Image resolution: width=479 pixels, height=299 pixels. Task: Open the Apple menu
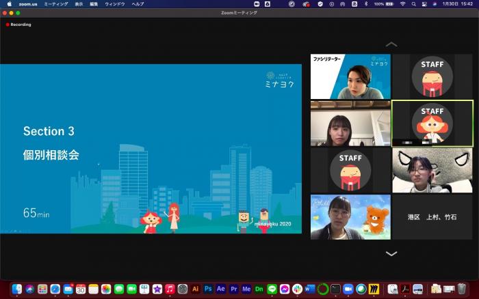pos(9,4)
